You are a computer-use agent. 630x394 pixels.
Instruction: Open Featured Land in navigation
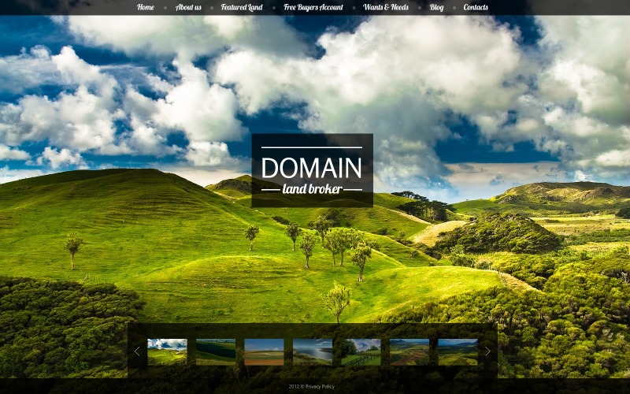point(242,8)
